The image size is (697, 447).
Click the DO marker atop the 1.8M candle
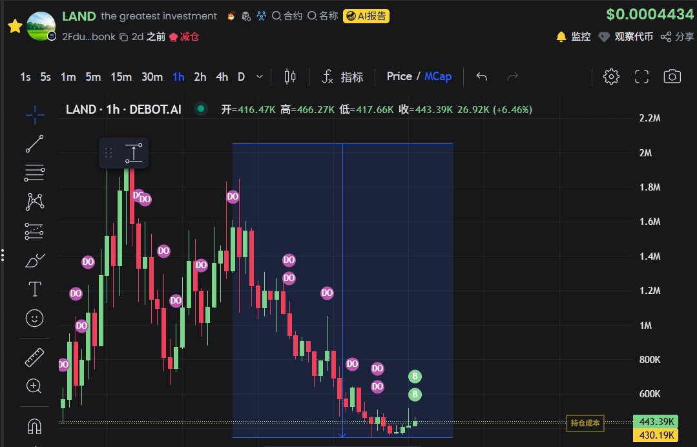coord(233,196)
